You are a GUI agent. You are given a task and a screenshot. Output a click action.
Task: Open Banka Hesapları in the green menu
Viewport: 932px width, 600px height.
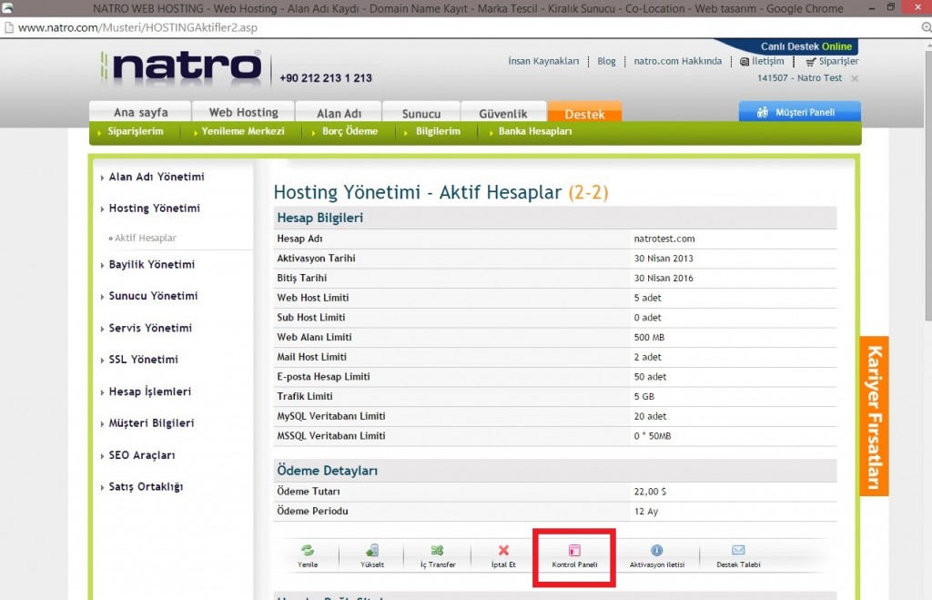(x=534, y=131)
